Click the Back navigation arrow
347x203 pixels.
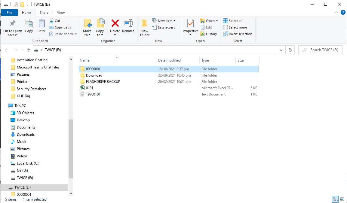[7, 50]
